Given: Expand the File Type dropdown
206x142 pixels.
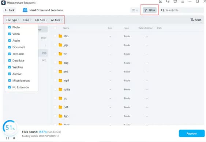Looking at the screenshot, I should click(13, 20).
